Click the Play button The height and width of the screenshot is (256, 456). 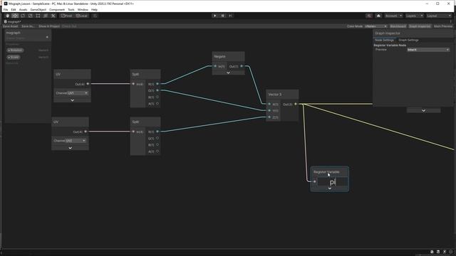coord(215,16)
